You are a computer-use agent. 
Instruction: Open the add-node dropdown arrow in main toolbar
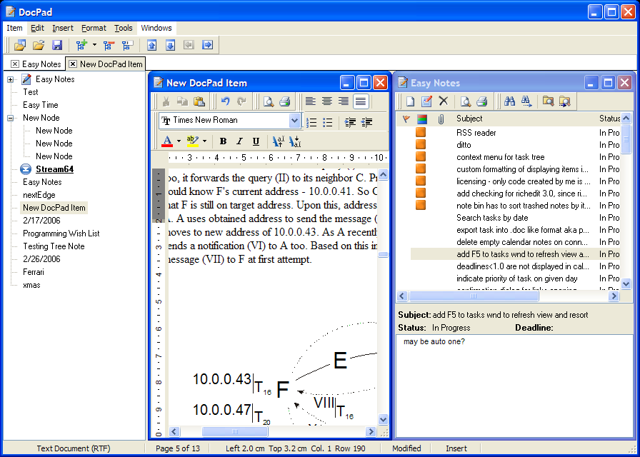94,45
